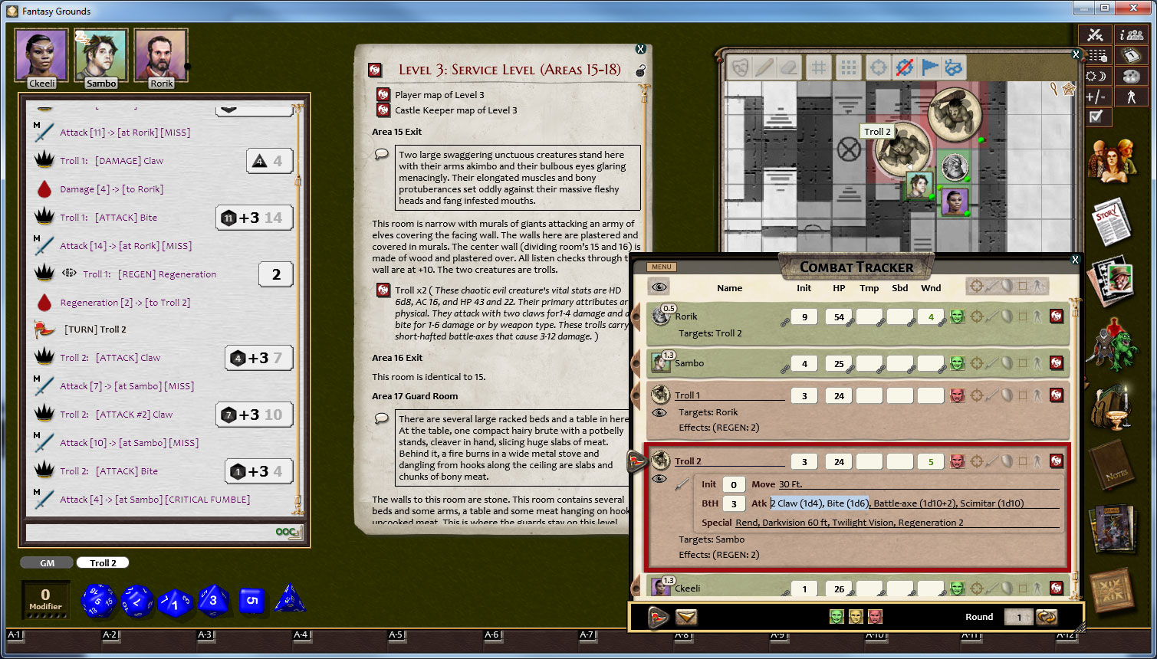Select the blue flag tool on map
The width and height of the screenshot is (1157, 659).
tap(929, 67)
